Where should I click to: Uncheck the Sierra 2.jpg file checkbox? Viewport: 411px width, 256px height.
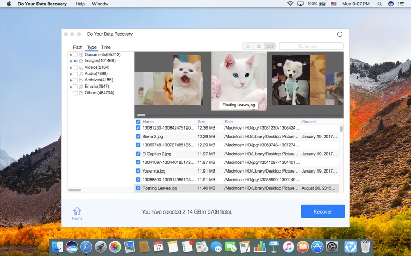pyautogui.click(x=138, y=136)
